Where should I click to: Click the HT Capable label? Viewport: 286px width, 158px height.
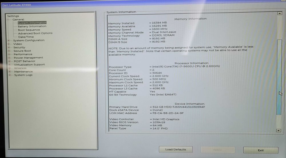pyautogui.click(x=118, y=92)
